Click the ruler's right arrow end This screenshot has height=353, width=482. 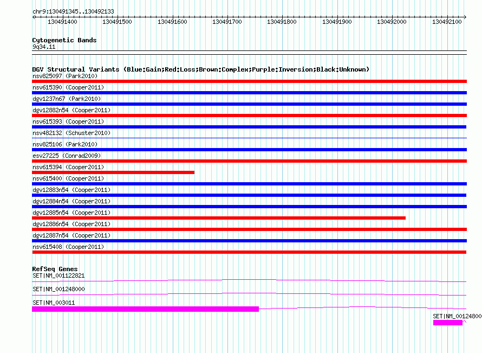click(465, 17)
